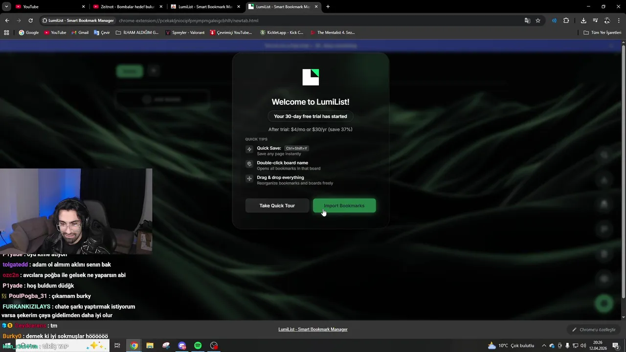Viewport: 626px width, 352px height.
Task: Open the apps grid in bookmarks bar
Action: point(6,33)
